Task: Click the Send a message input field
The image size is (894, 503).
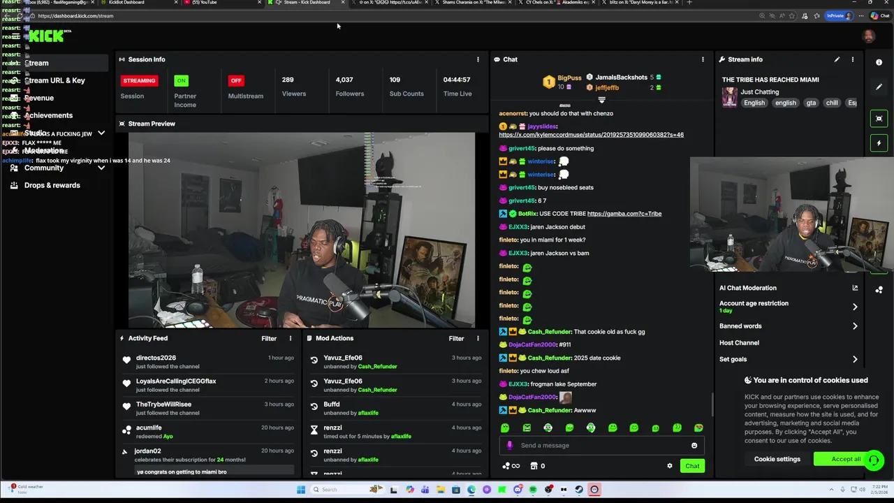Action: (601, 445)
